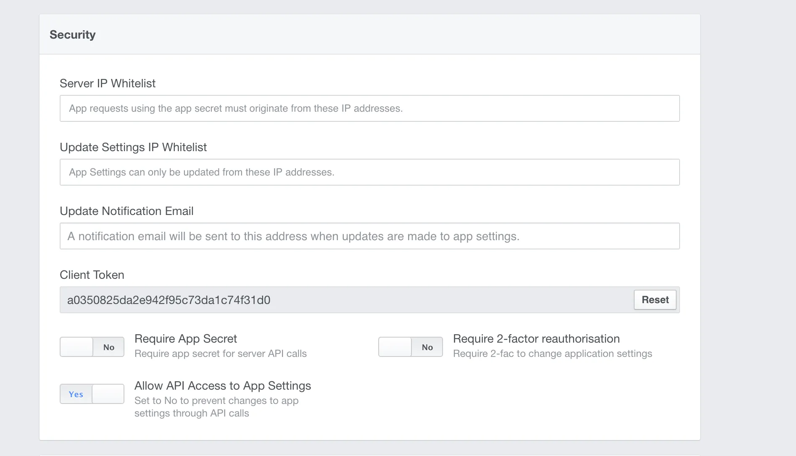Viewport: 796px width, 456px height.
Task: Click the Security section heading
Action: point(72,34)
